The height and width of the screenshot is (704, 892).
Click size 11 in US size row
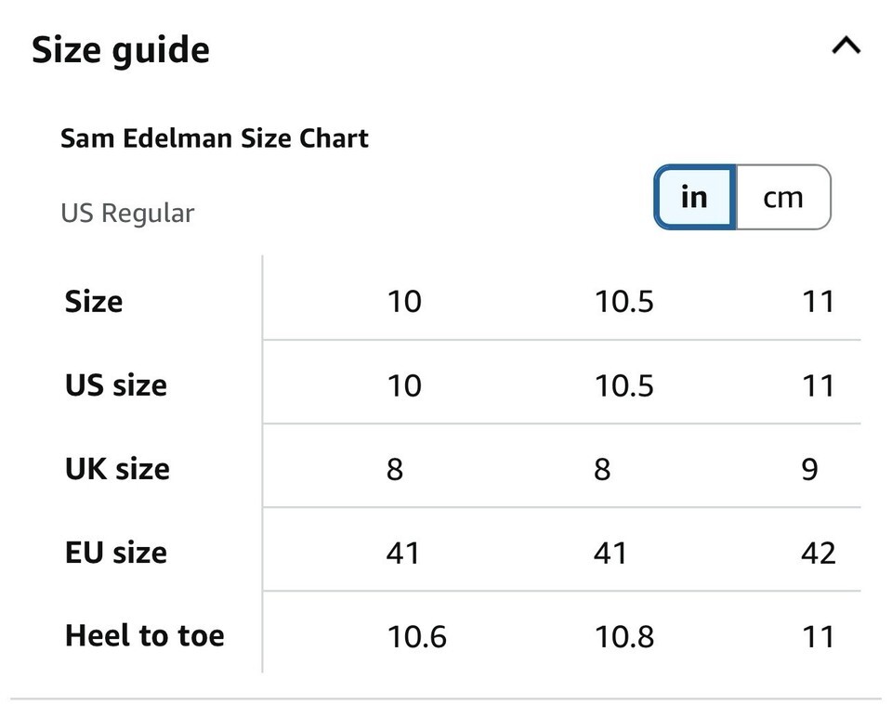tap(818, 385)
